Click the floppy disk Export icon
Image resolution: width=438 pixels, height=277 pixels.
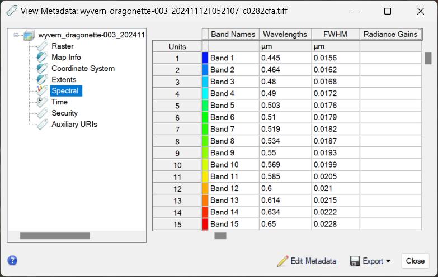[355, 261]
